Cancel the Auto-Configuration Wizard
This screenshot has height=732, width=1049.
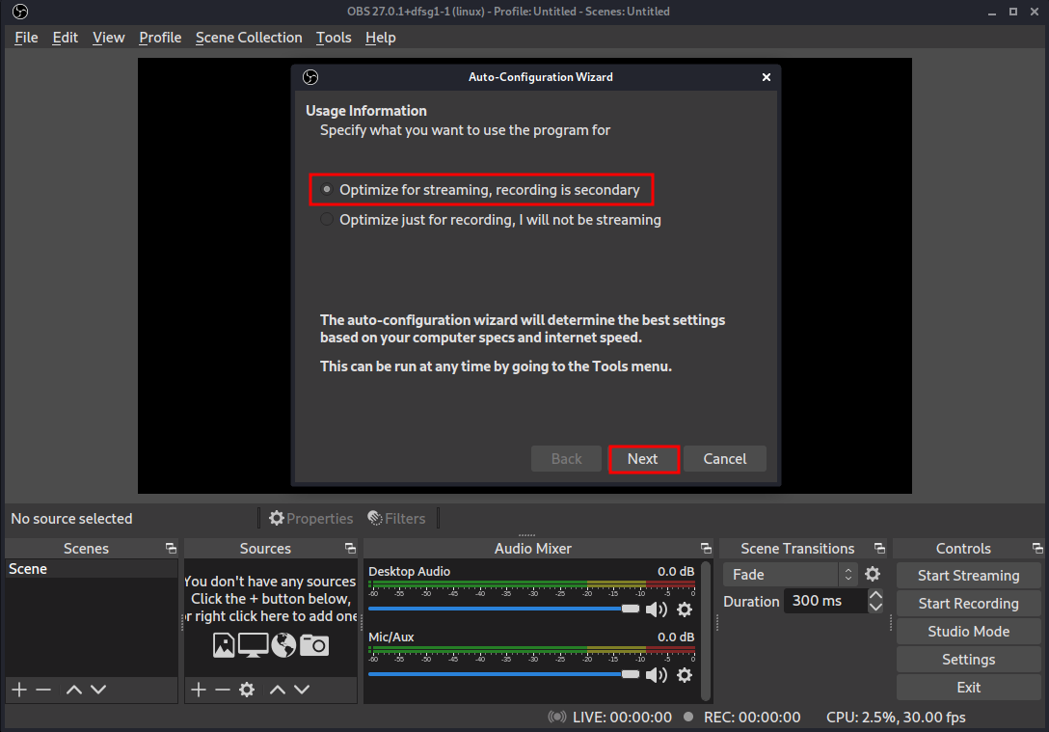click(724, 459)
